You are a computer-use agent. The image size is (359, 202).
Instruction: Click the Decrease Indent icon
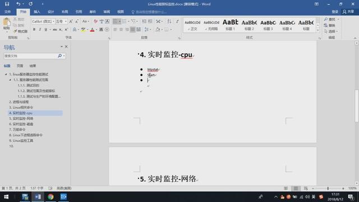tap(144, 21)
